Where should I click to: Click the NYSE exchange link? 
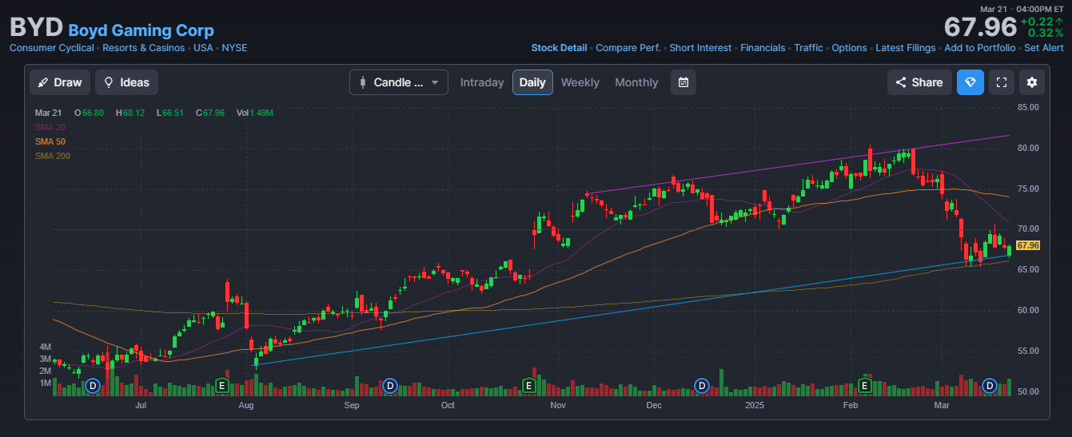point(234,48)
